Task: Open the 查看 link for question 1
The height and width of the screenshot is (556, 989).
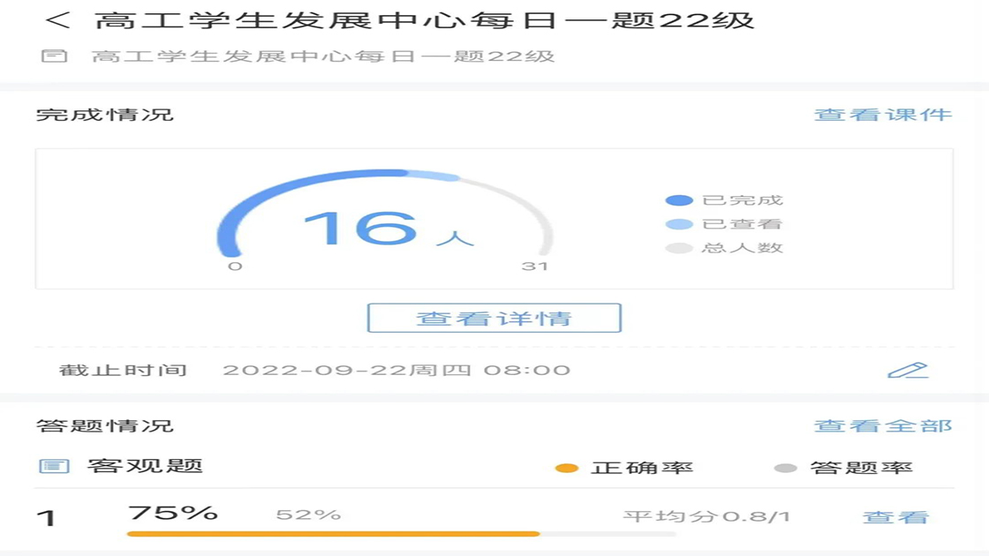Action: [895, 517]
